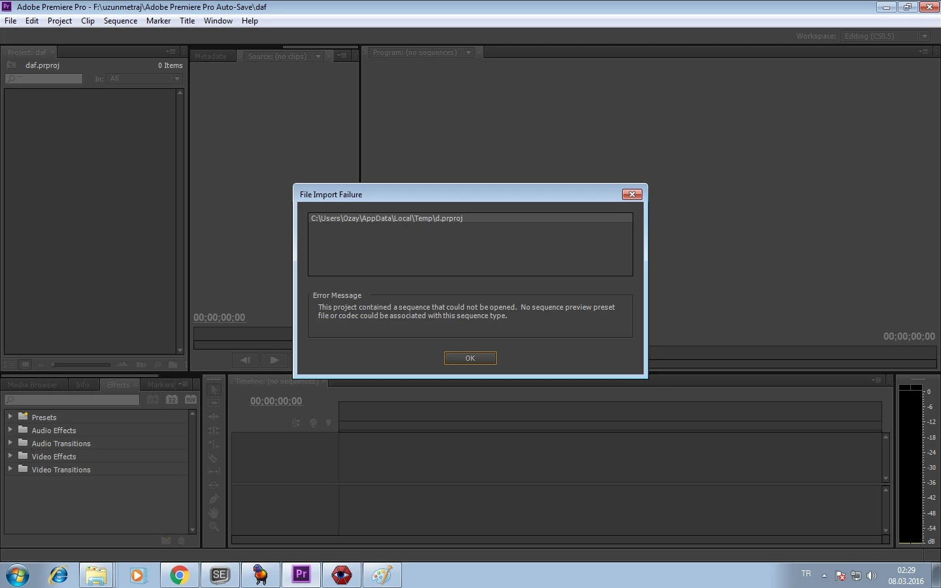Click Automate to Sequence icon in Project panel
941x588 pixels.
point(141,365)
